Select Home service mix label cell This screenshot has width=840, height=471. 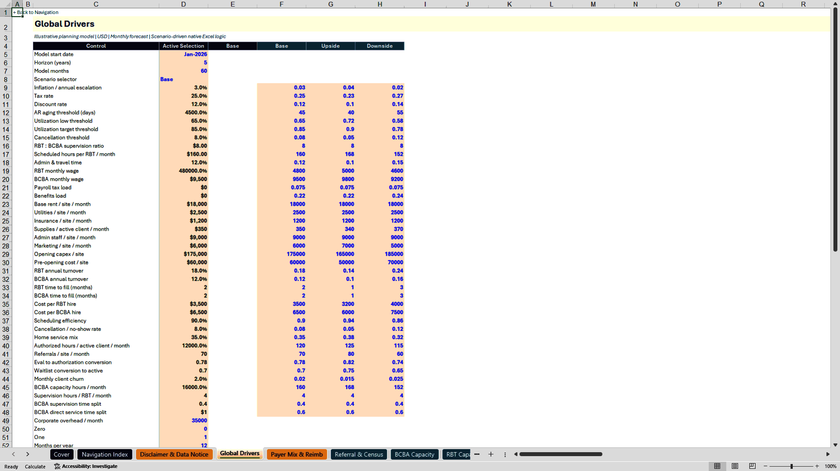point(96,337)
